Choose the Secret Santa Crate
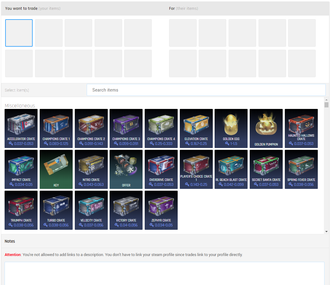The width and height of the screenshot is (330, 285). click(266, 169)
